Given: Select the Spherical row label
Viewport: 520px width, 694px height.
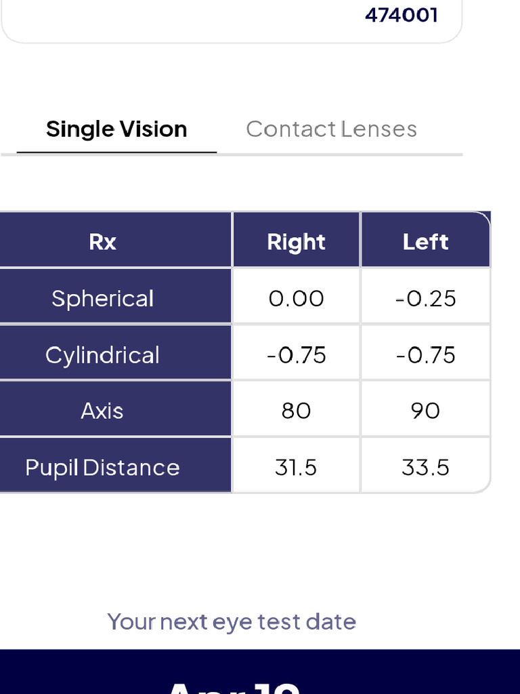Looking at the screenshot, I should (102, 298).
